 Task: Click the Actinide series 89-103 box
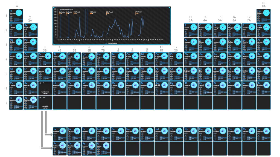click(45, 102)
